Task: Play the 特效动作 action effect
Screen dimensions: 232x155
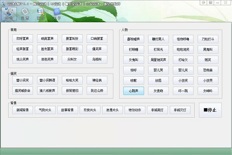Action: click(135, 110)
